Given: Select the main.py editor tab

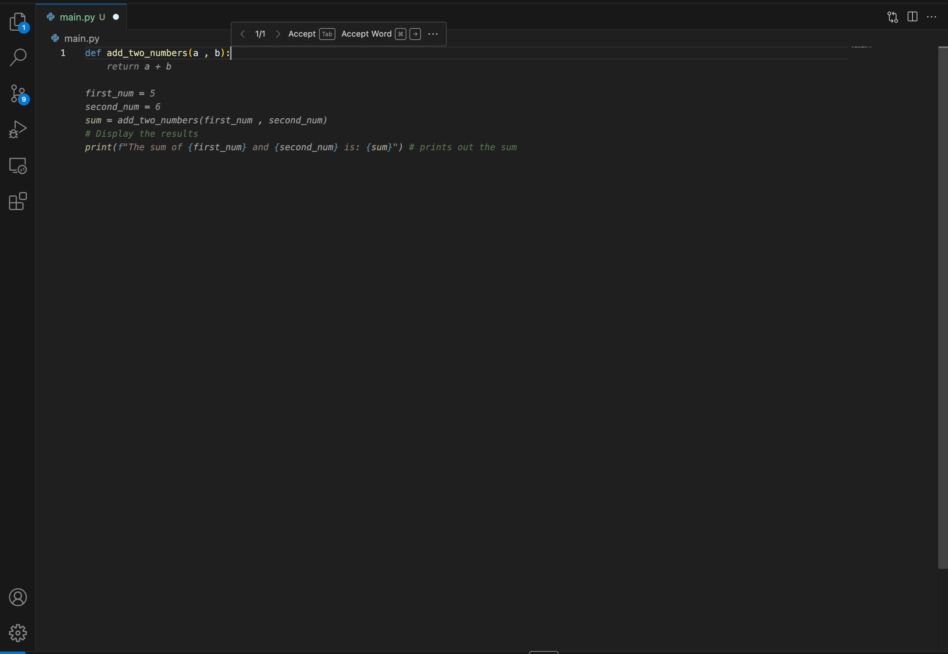Looking at the screenshot, I should coord(78,17).
